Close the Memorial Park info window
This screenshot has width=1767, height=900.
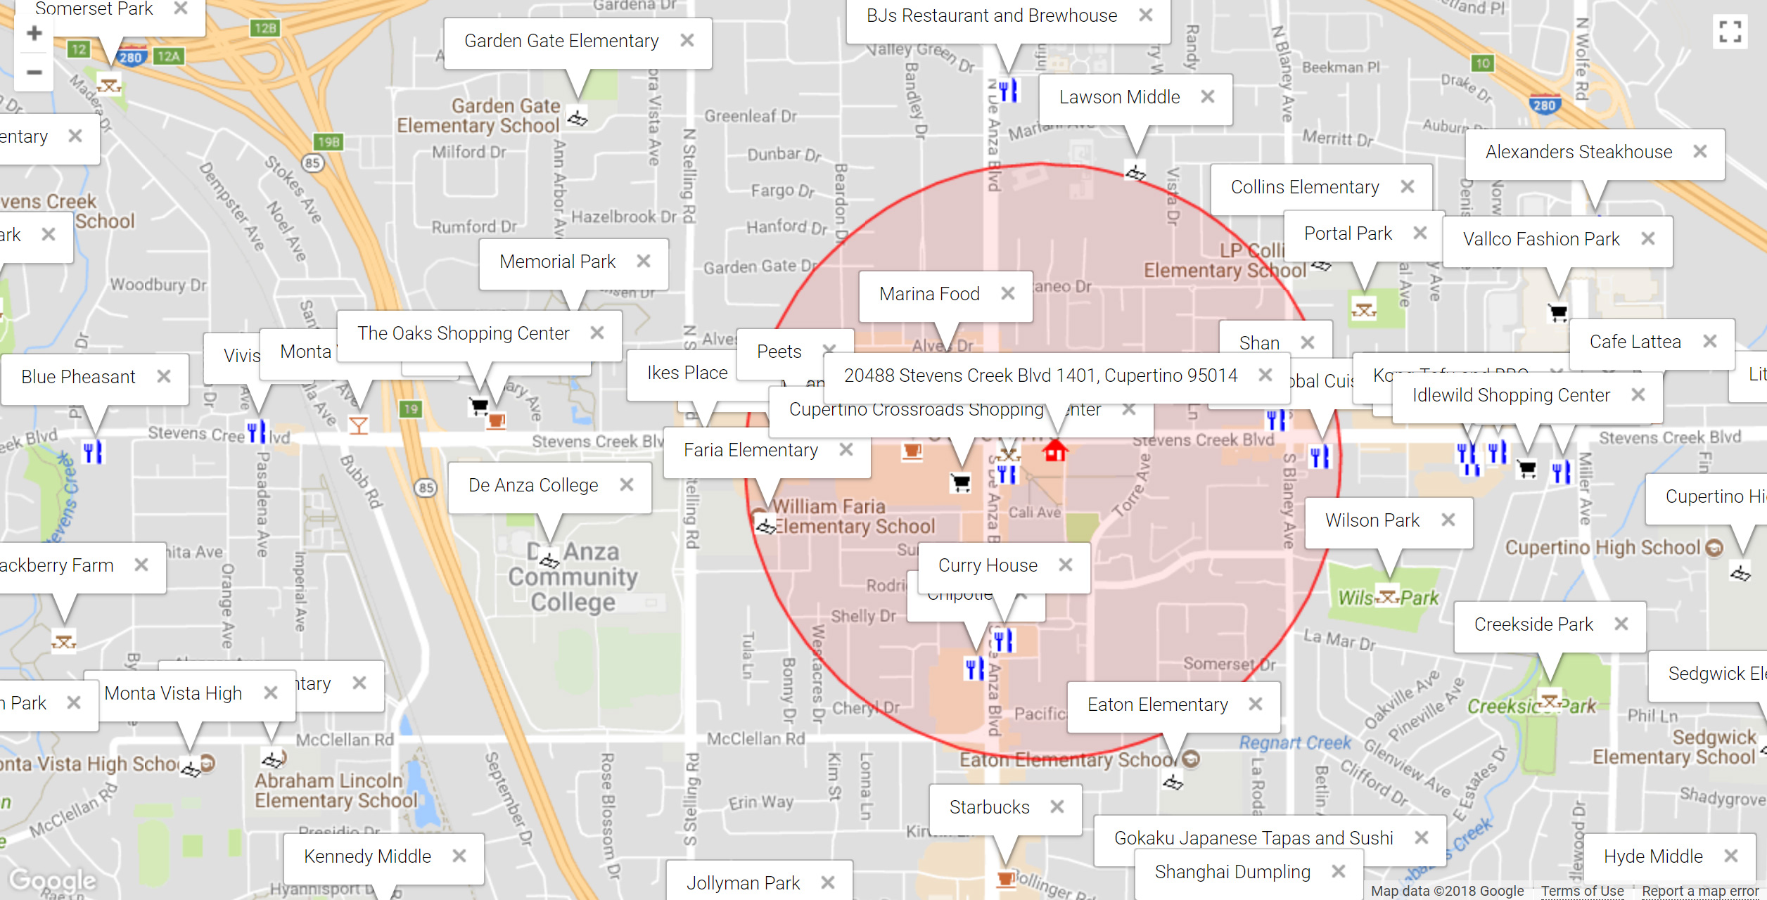point(644,261)
